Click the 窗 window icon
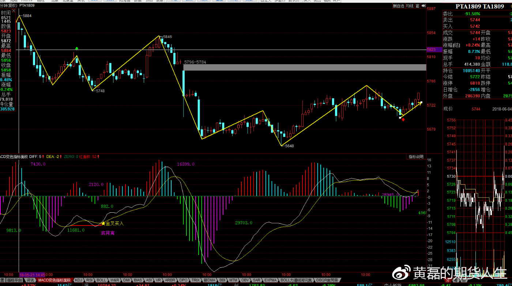The height and width of the screenshot is (286, 512). coord(417,6)
